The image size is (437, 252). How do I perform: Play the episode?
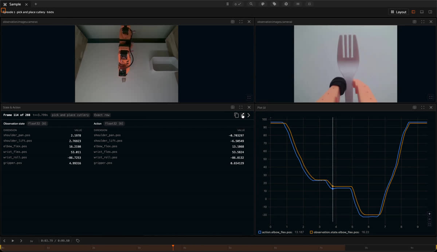point(13,241)
